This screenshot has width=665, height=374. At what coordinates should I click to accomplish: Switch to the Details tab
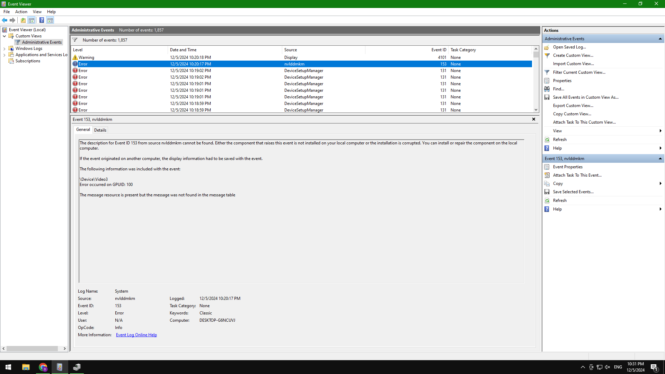click(x=100, y=130)
